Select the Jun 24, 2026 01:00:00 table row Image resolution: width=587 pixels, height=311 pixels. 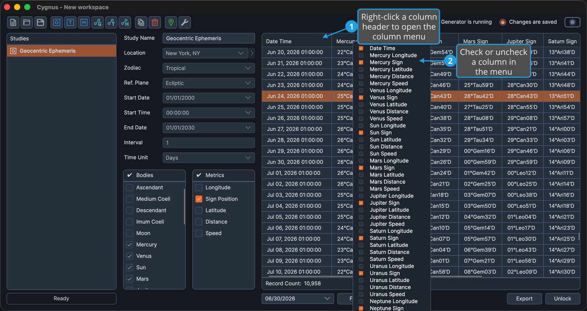pos(421,96)
